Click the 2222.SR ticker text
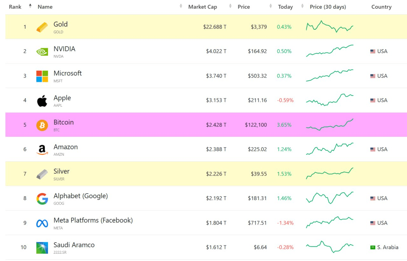The image size is (407, 261). pos(60,252)
